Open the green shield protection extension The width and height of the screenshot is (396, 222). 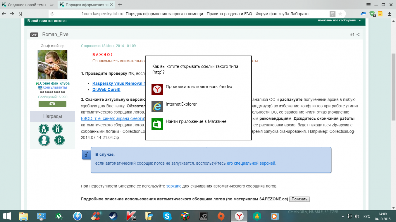tap(372, 14)
